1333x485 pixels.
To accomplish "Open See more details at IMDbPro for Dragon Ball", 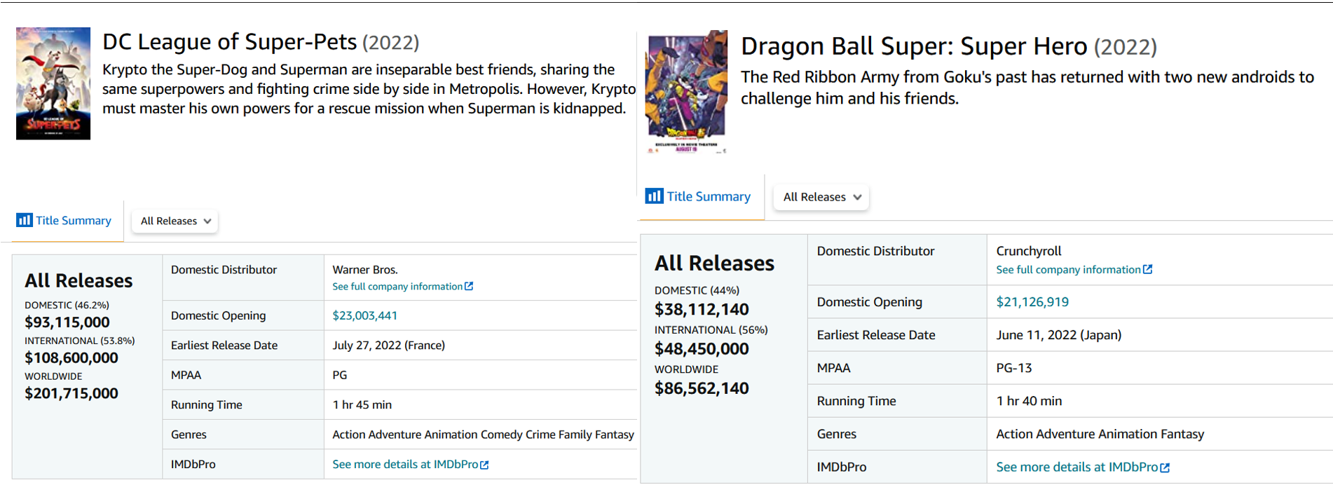I will pos(1076,467).
